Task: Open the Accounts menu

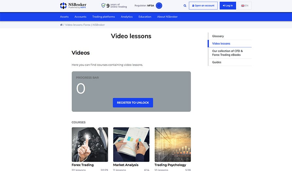Action: [x=80, y=17]
